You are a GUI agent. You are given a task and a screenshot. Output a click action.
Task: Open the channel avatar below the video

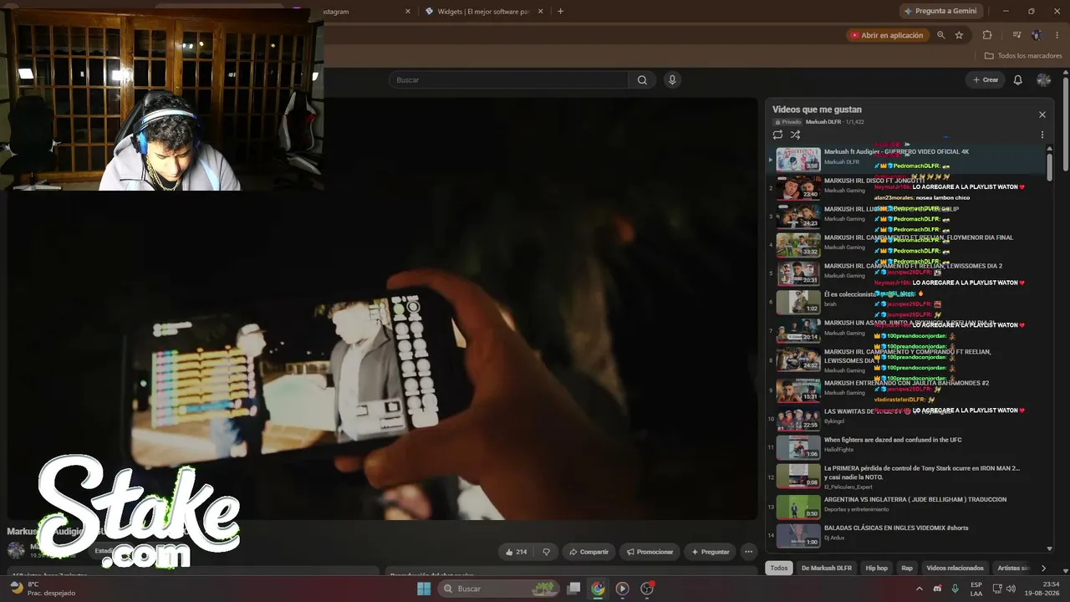pos(16,550)
